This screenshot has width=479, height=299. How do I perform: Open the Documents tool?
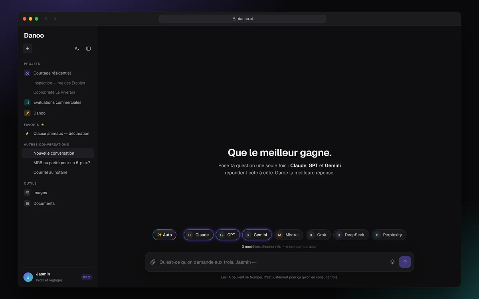[x=58, y=203]
